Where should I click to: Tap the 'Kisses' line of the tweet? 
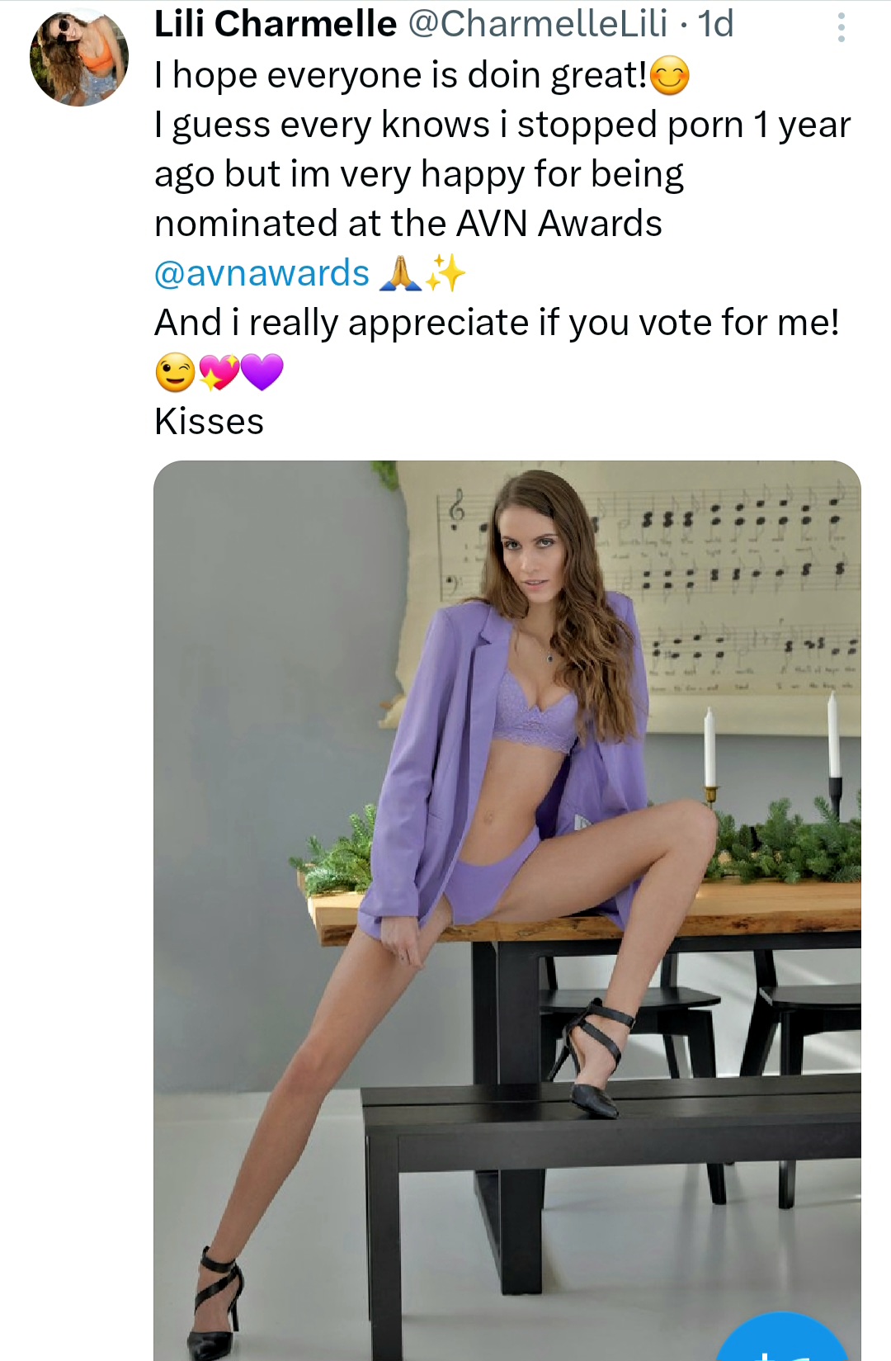[x=210, y=422]
